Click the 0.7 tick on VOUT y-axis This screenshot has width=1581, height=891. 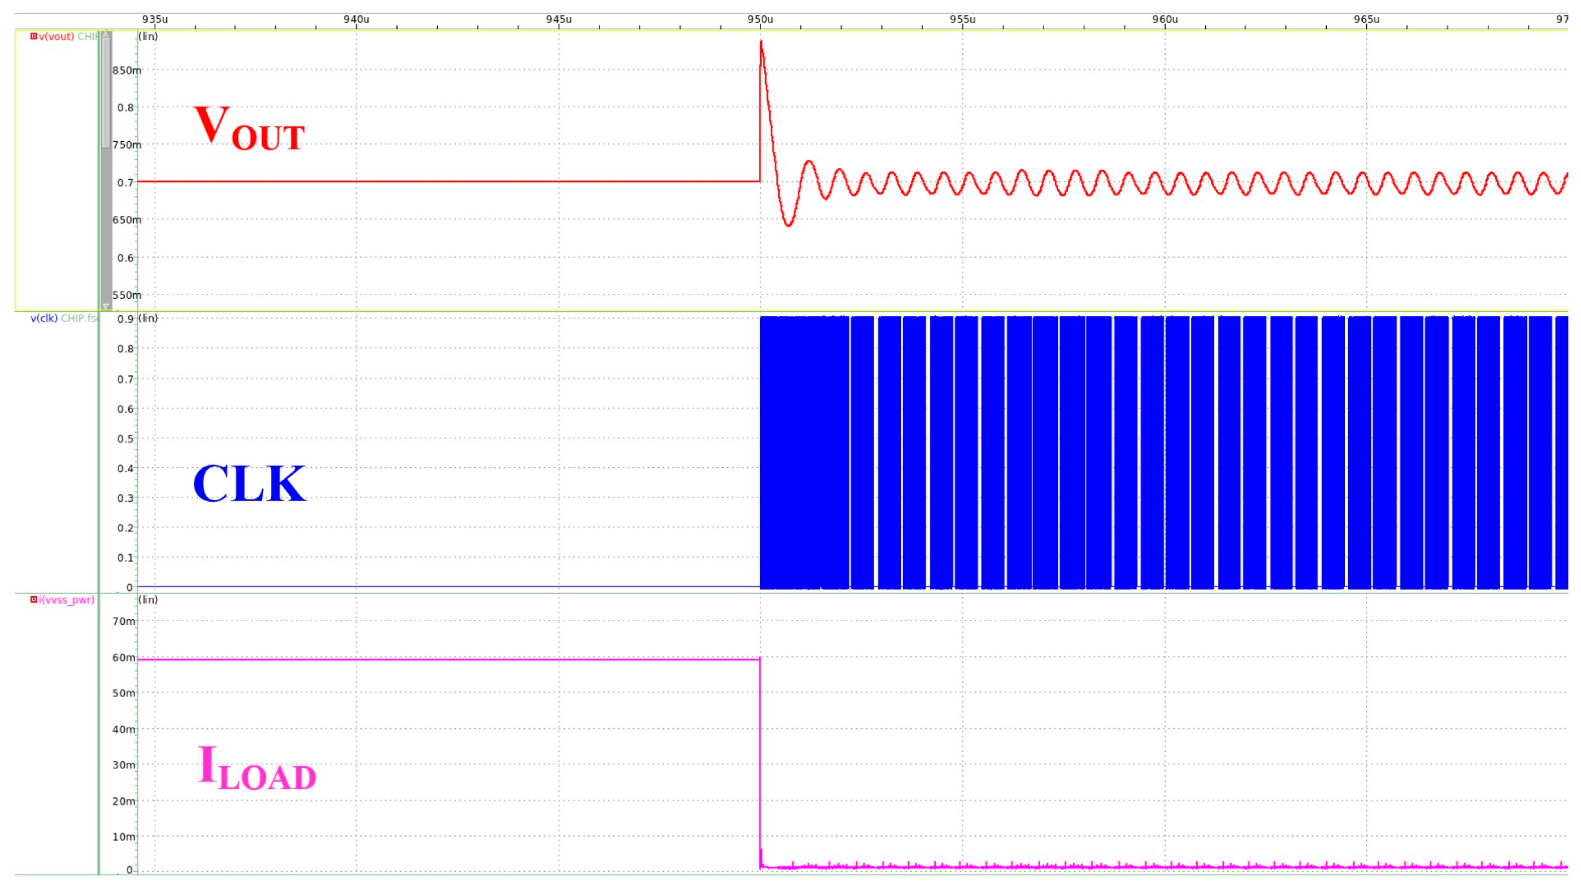tap(125, 182)
